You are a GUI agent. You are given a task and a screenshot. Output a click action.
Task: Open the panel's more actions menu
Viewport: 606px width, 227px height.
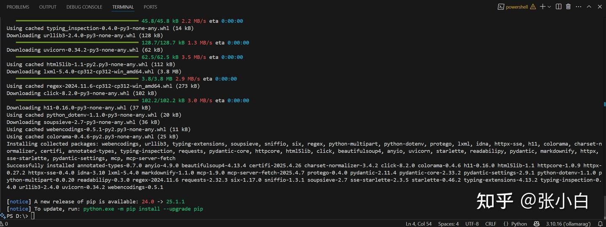click(x=578, y=7)
